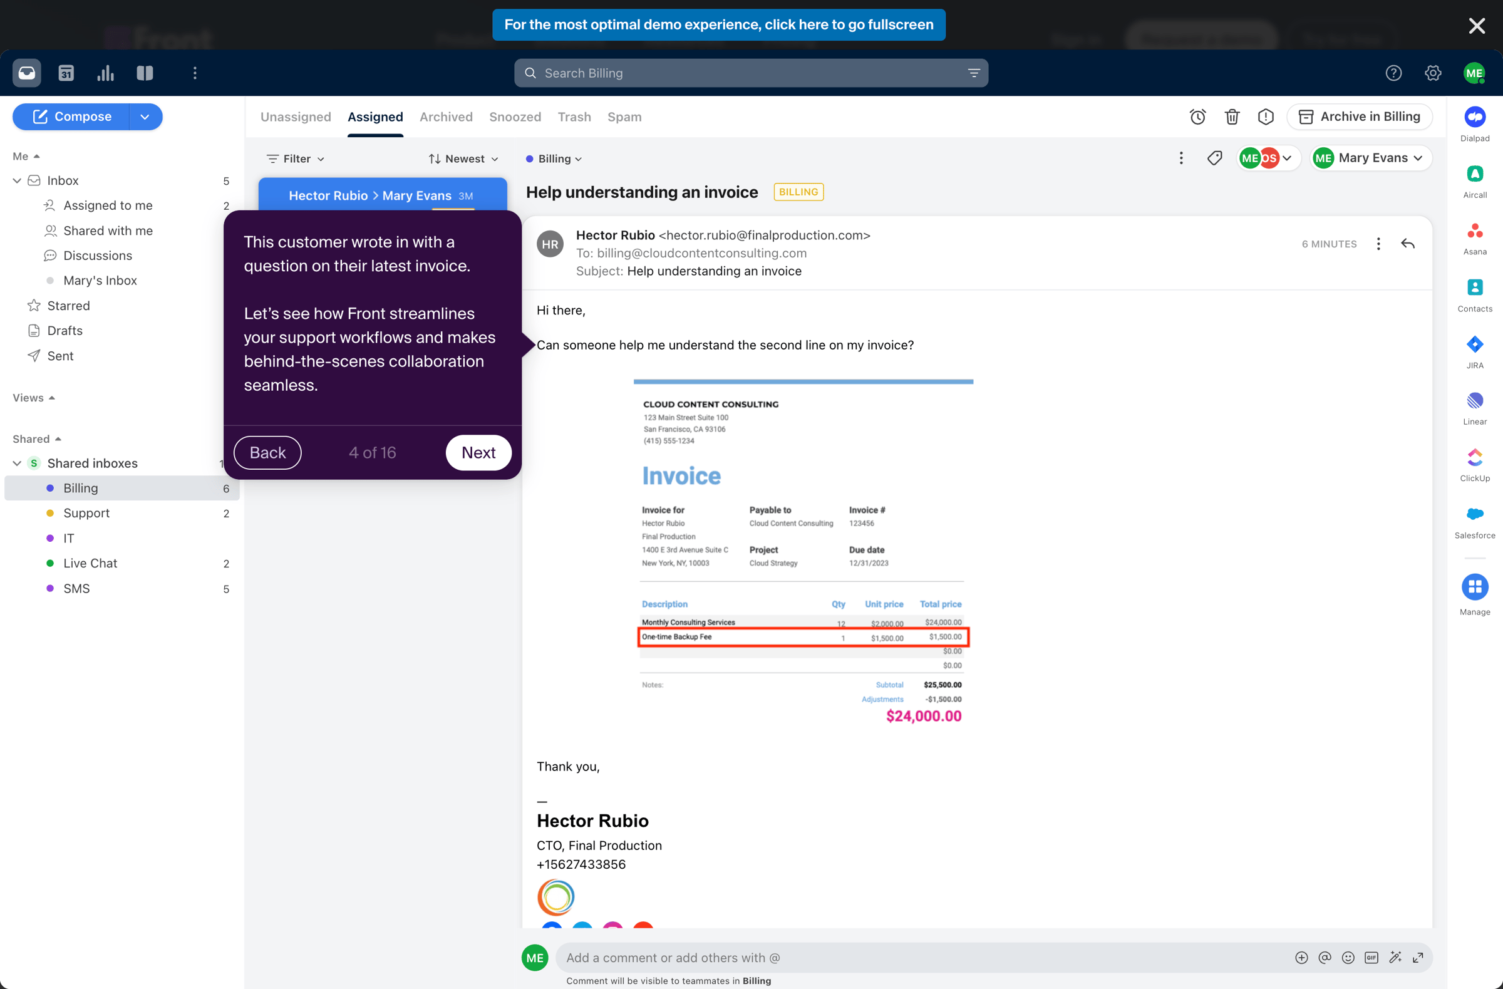Select the Hector Rubio conversation in list
The image size is (1503, 989).
pyautogui.click(x=382, y=195)
